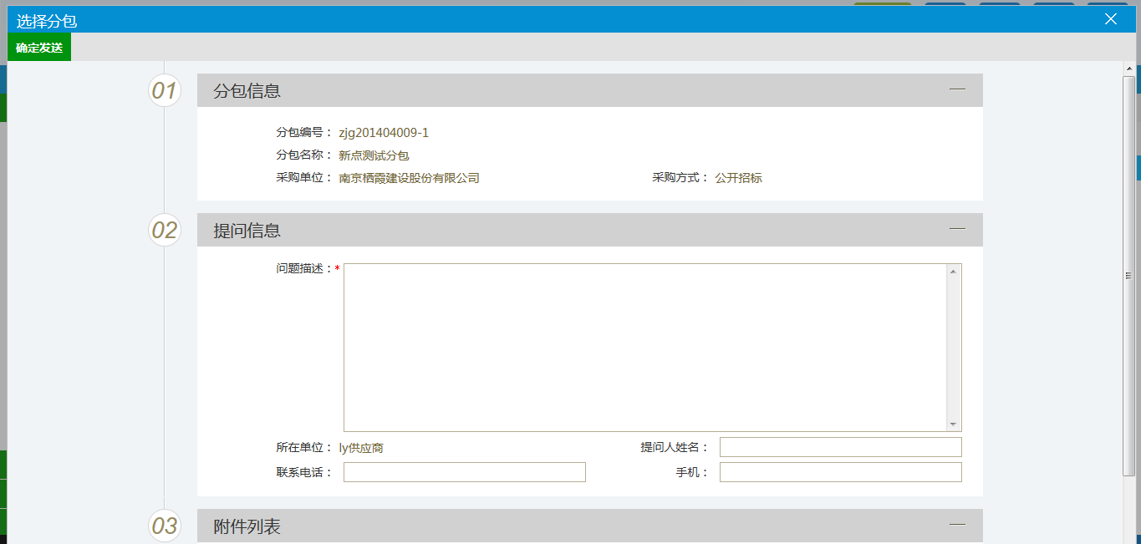Collapse the 分包信息 section using its minus icon
This screenshot has height=544, width=1141.
click(x=958, y=89)
